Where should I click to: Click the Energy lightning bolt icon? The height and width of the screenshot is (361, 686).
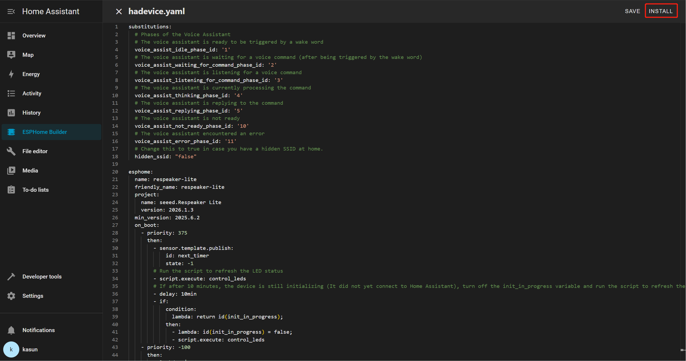pos(11,74)
